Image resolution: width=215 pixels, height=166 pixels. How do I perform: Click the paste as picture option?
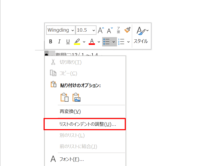77,97
